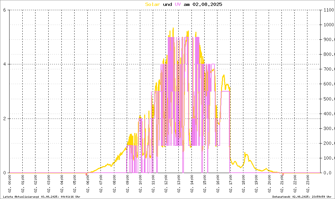The height and width of the screenshot is (199, 335).
Task: Click the 15:00 label on the time axis
Action: [x=204, y=184]
